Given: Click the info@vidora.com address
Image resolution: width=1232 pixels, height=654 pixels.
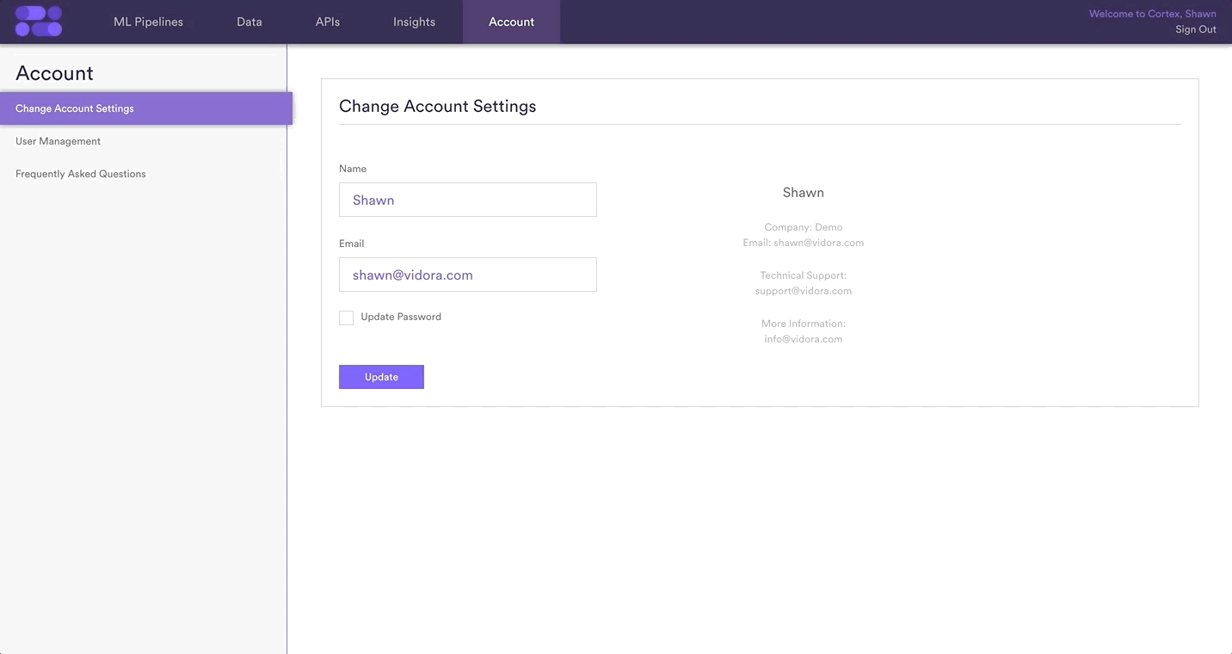Looking at the screenshot, I should coord(804,339).
